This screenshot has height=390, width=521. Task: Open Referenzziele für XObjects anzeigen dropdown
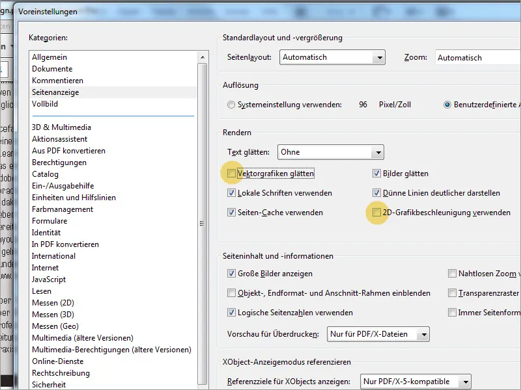[x=415, y=382]
